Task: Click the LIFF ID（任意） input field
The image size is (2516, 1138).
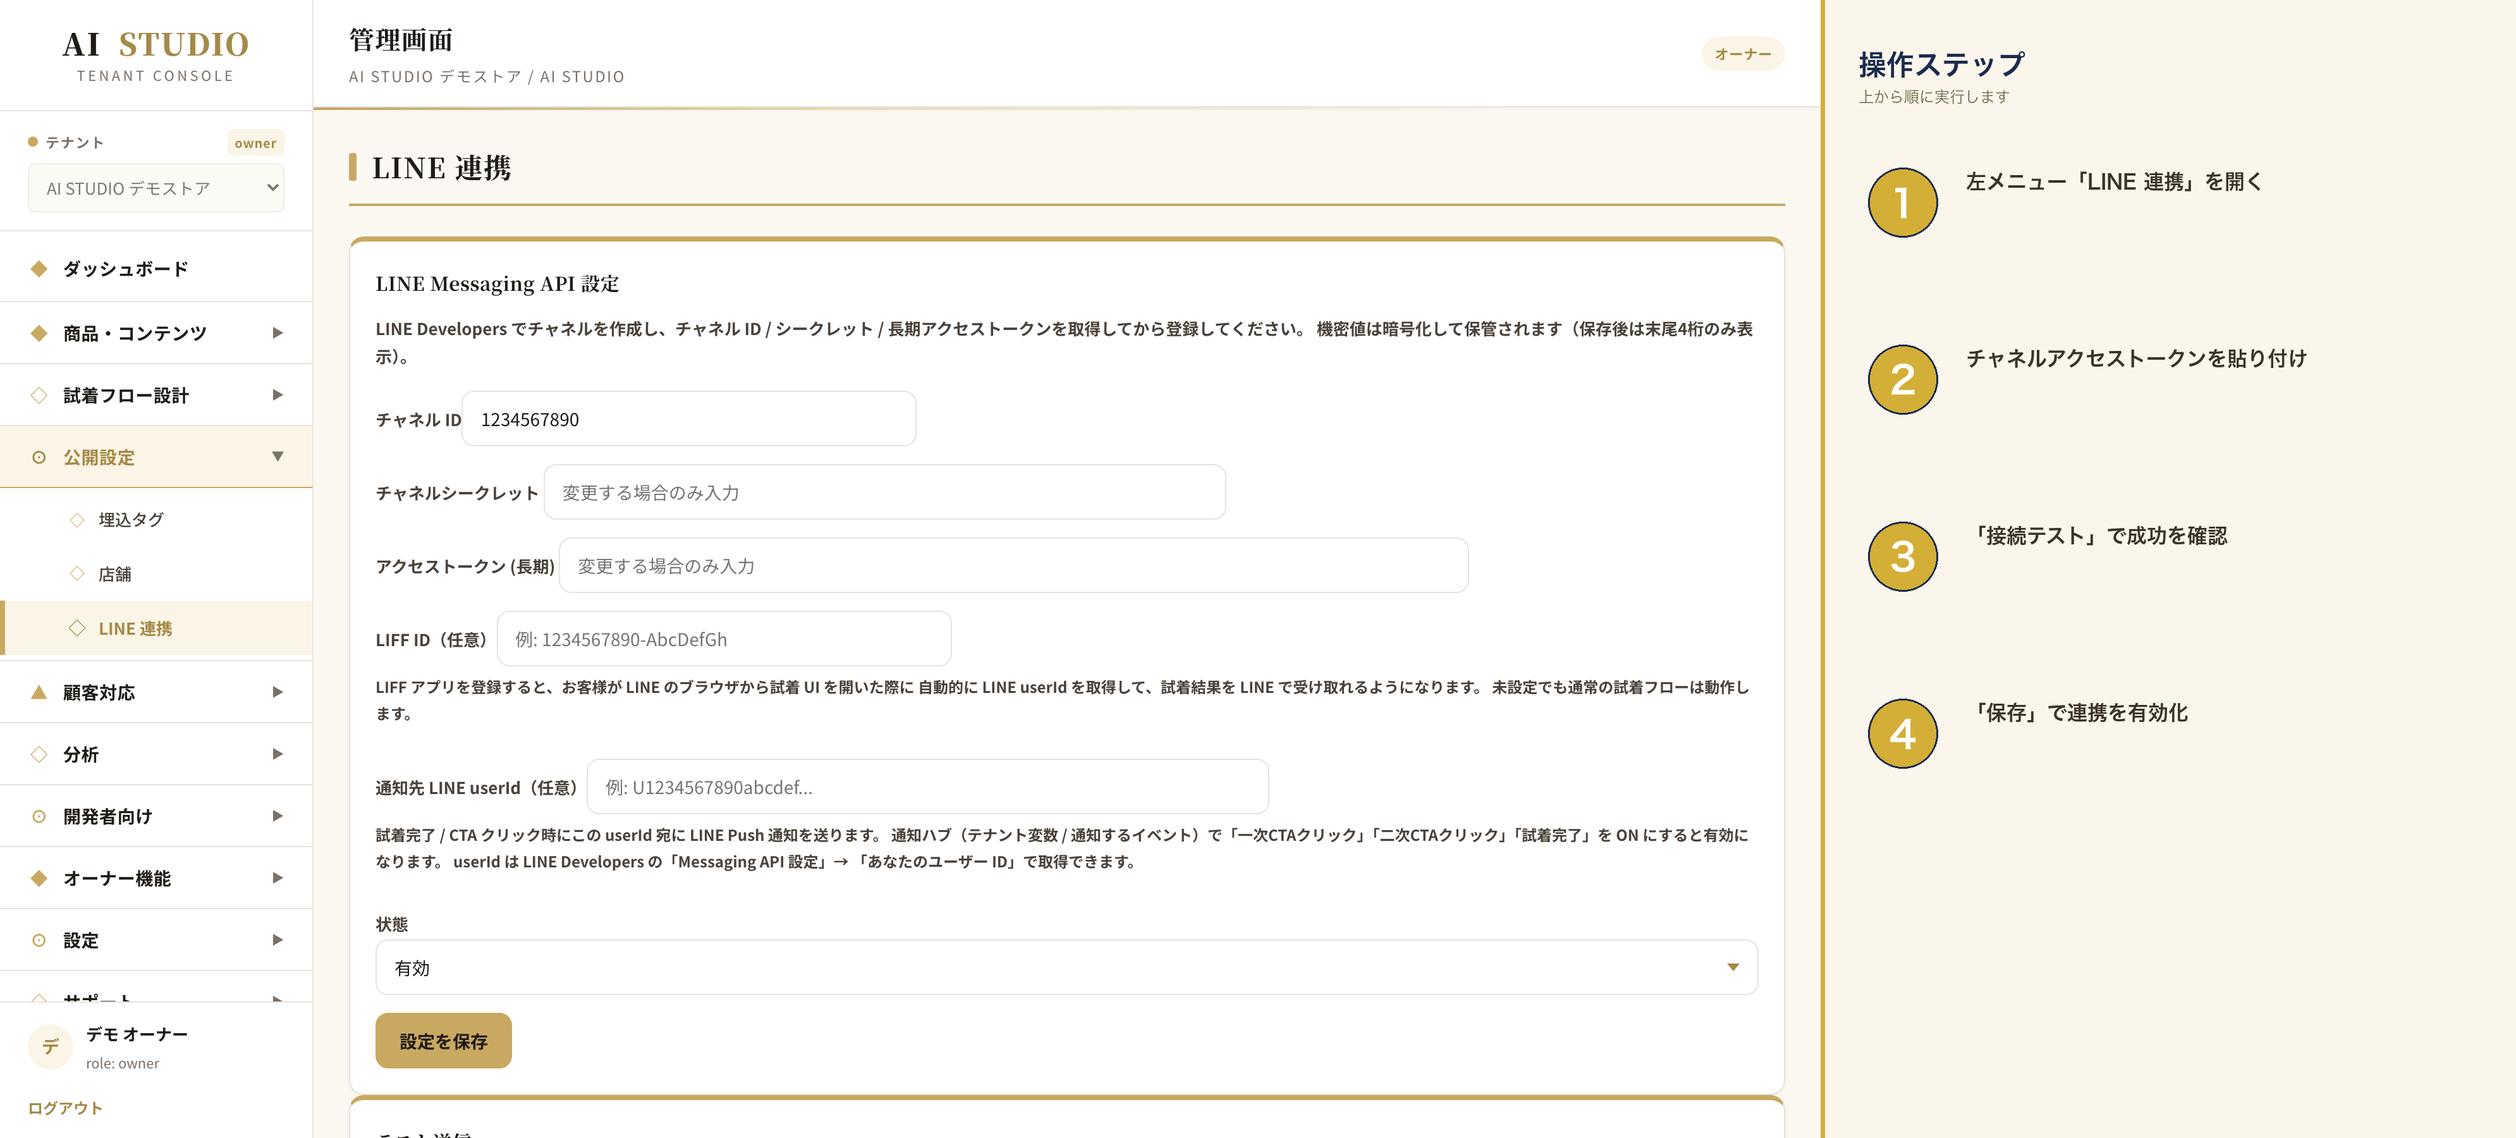Action: pos(724,639)
